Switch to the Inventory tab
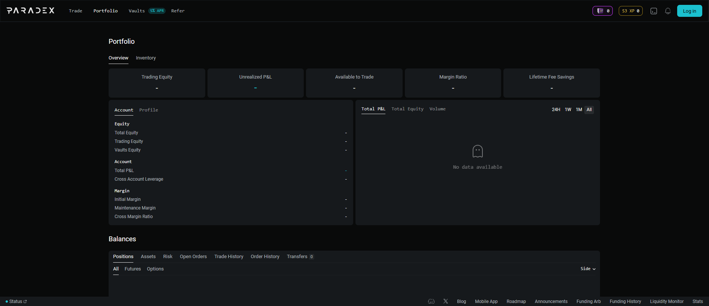This screenshot has height=306, width=709. coord(146,58)
